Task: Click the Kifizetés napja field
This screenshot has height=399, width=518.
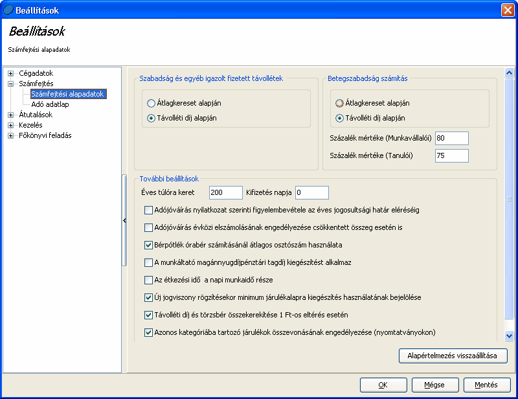Action: tap(312, 193)
